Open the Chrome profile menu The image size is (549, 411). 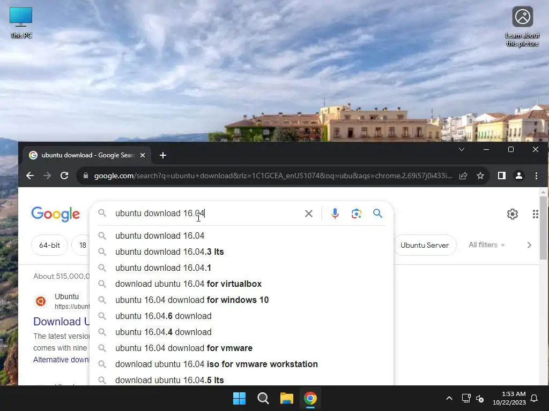click(518, 176)
